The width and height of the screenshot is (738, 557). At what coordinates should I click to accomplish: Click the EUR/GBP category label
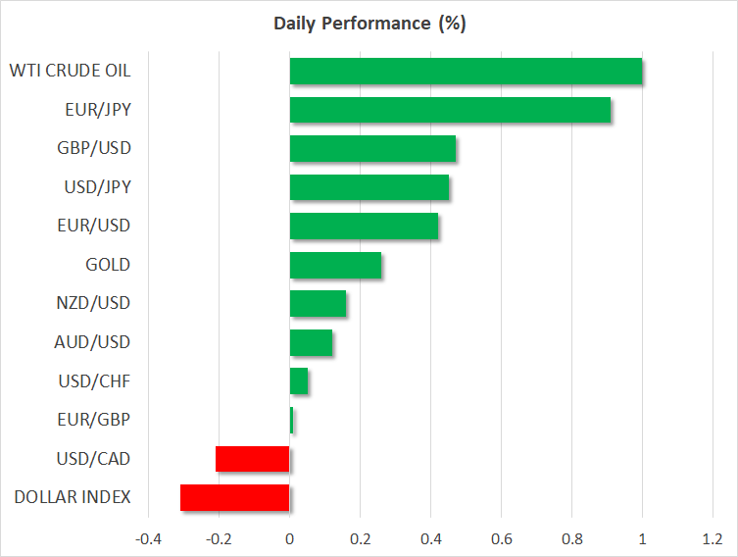(x=96, y=420)
